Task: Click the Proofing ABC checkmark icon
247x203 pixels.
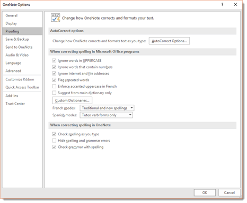Action: pos(56,17)
